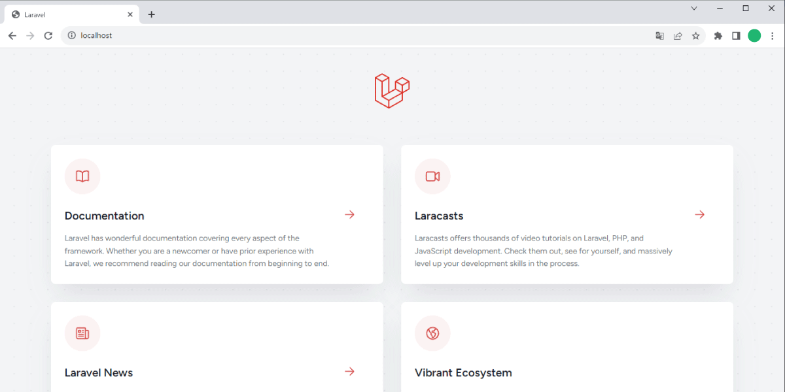This screenshot has width=785, height=392.
Task: Click the newspaper icon for Laravel News
Action: 82,333
